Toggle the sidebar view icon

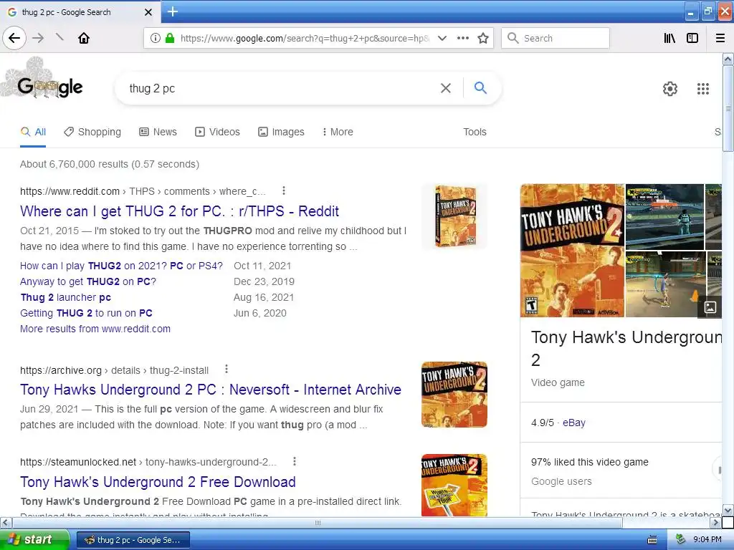(692, 38)
